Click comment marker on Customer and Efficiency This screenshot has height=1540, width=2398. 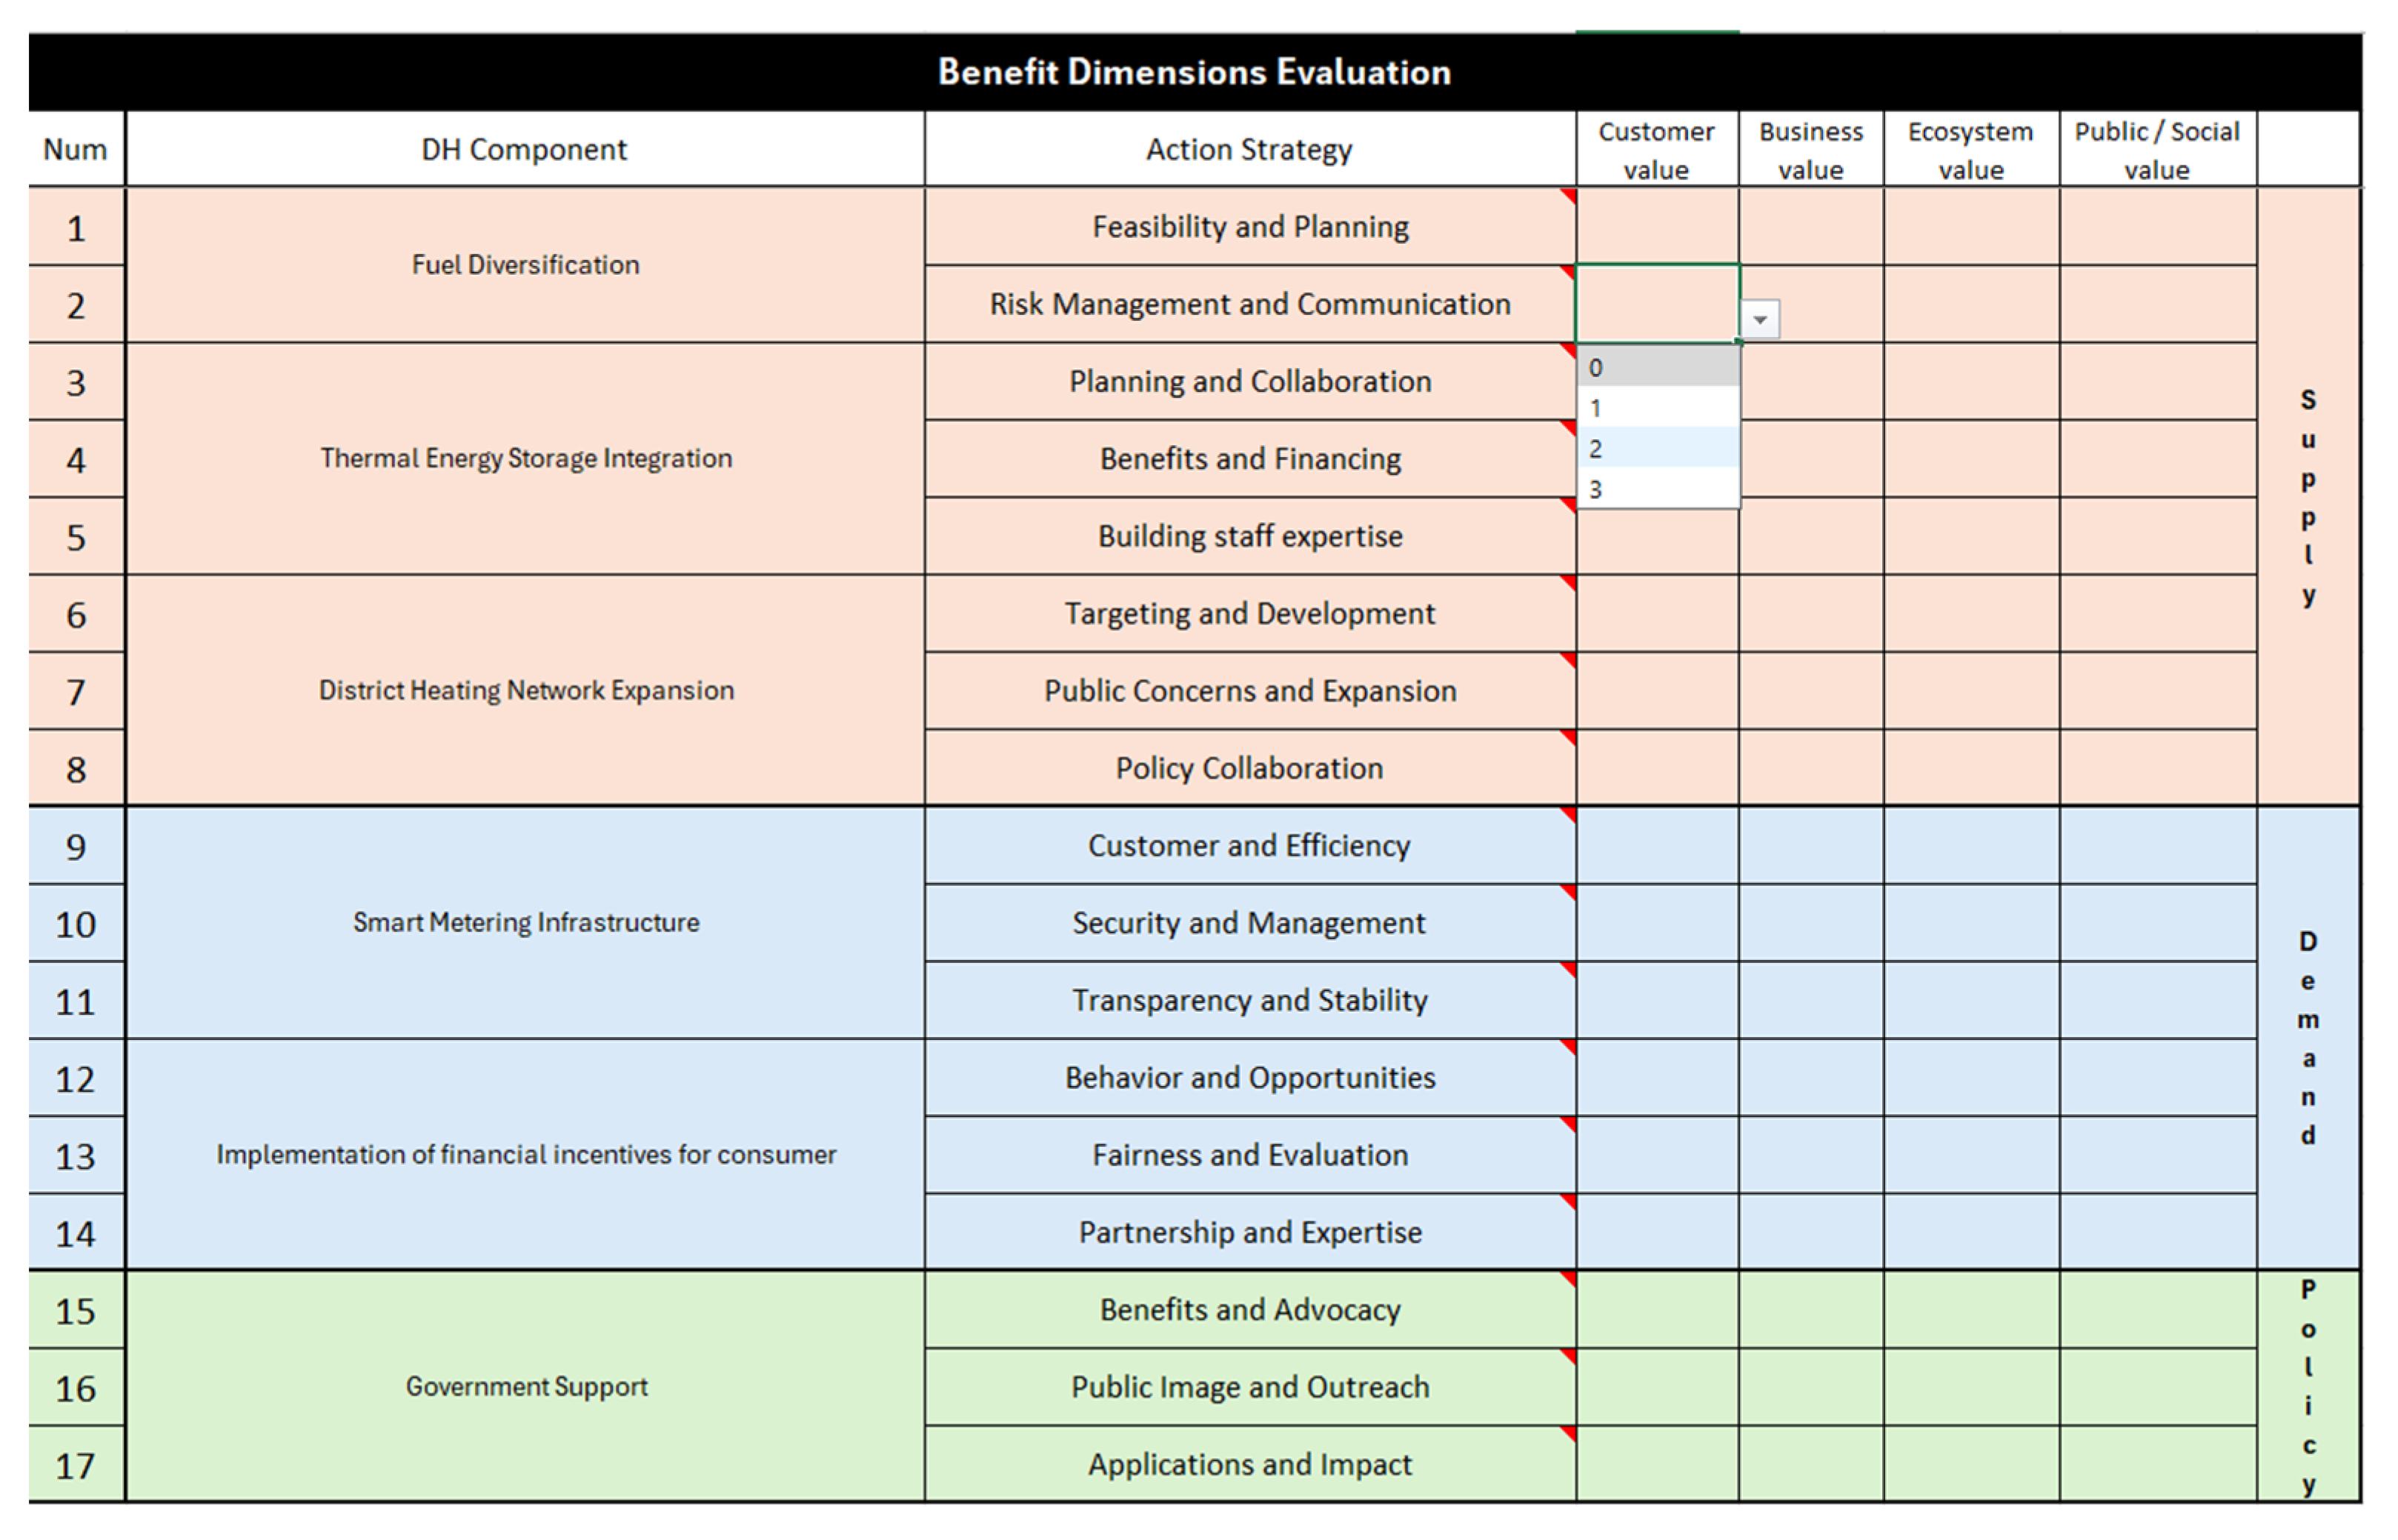click(x=1570, y=815)
